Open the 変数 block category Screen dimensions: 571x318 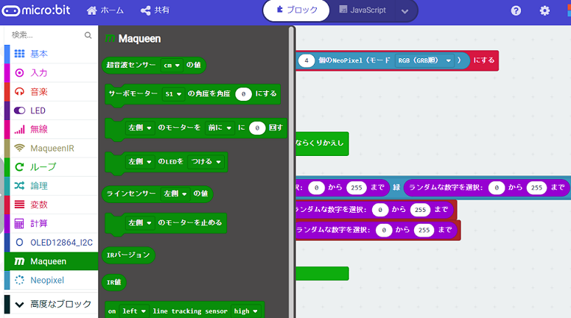point(51,205)
